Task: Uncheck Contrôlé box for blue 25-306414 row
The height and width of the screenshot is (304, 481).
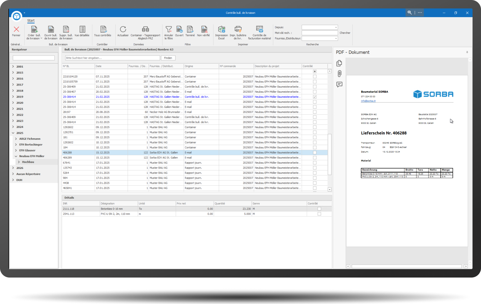Action: coord(315,97)
